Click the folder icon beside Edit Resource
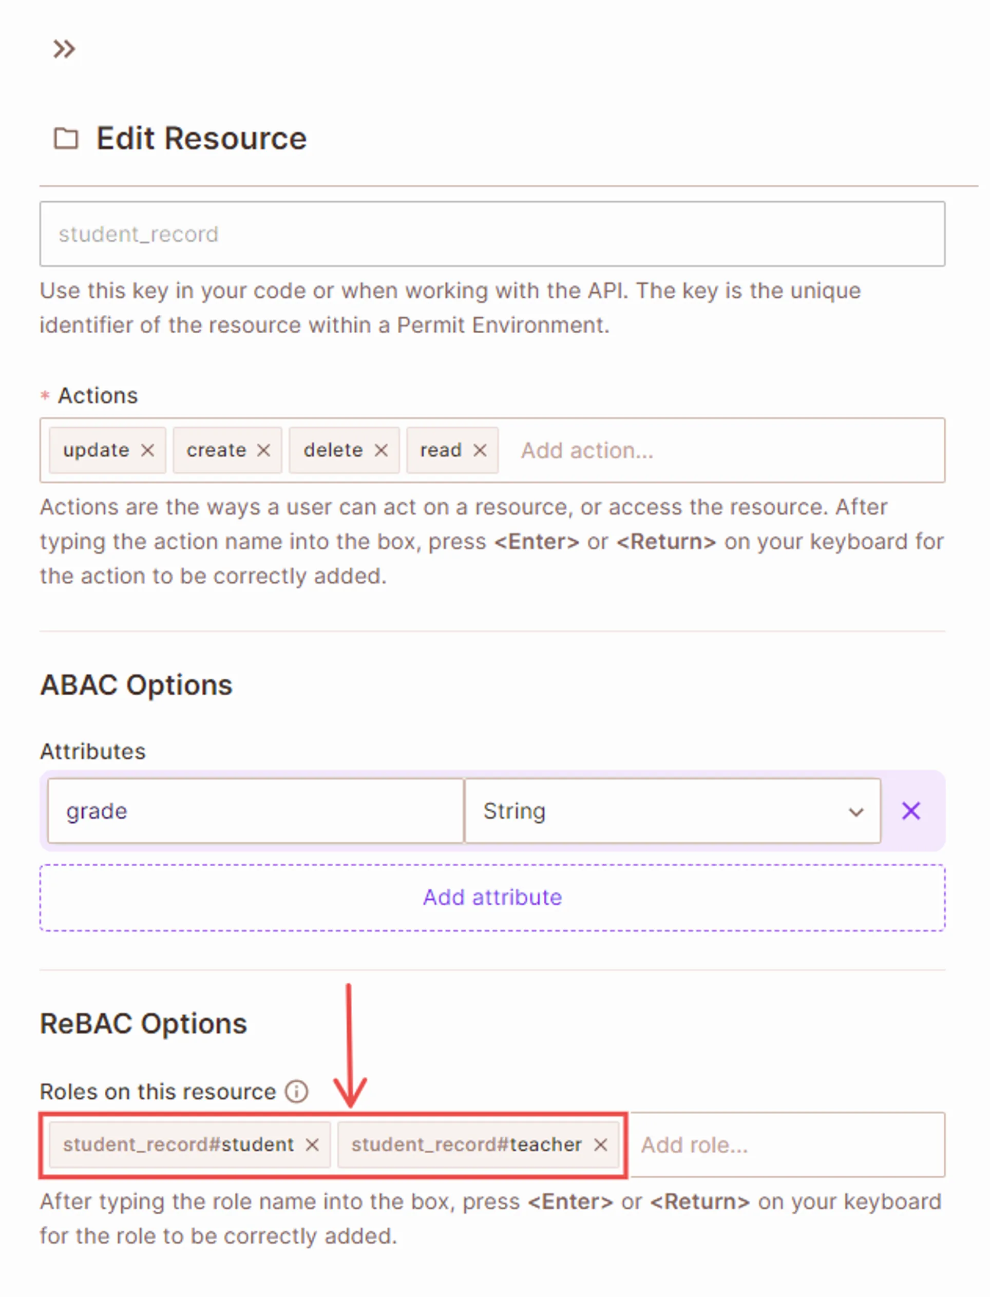990x1297 pixels. pyautogui.click(x=65, y=139)
